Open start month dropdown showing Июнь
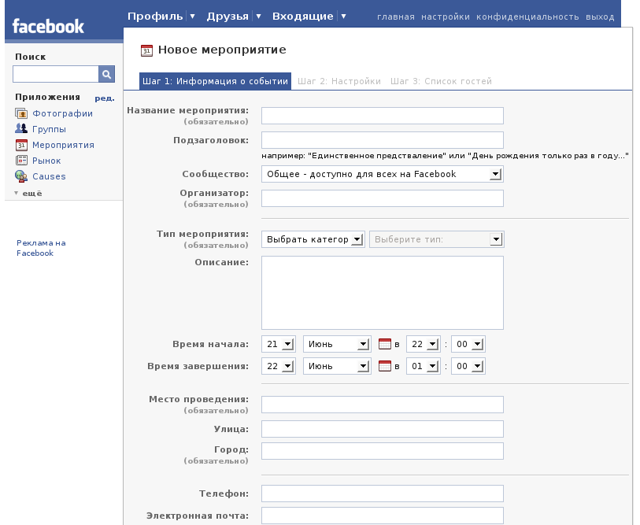 coord(336,344)
